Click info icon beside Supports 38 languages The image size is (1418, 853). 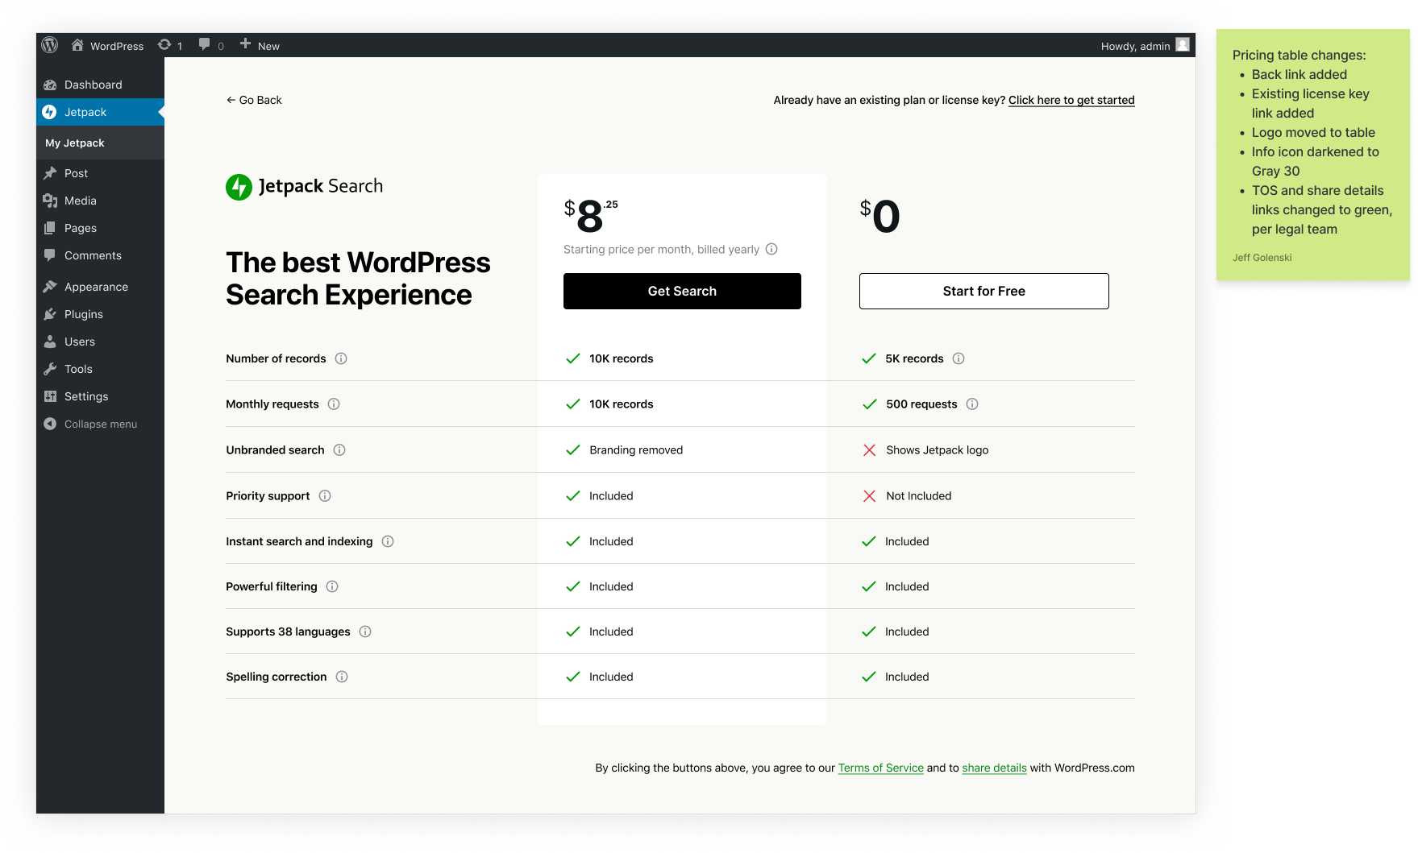coord(365,631)
